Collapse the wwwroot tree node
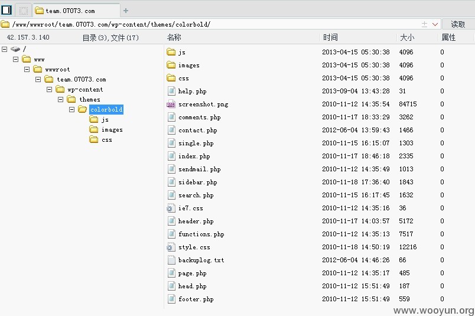 pyautogui.click(x=27, y=69)
